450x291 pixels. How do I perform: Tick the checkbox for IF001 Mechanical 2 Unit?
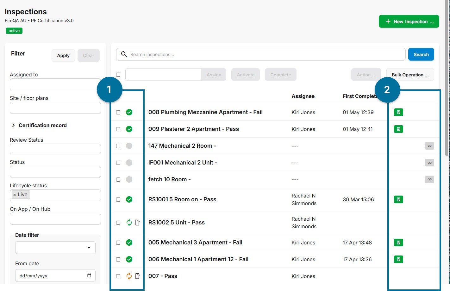118,163
